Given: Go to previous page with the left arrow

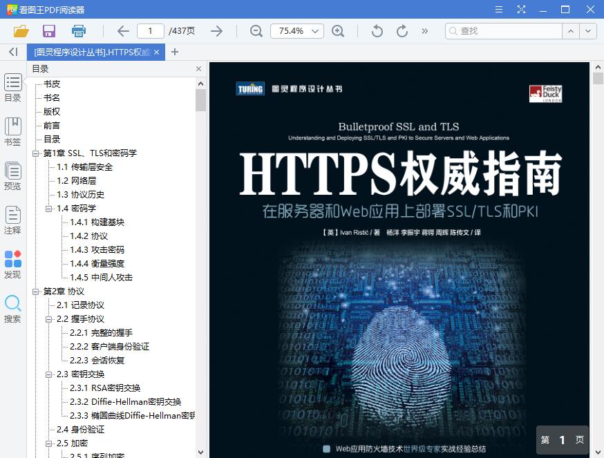Looking at the screenshot, I should 123,31.
